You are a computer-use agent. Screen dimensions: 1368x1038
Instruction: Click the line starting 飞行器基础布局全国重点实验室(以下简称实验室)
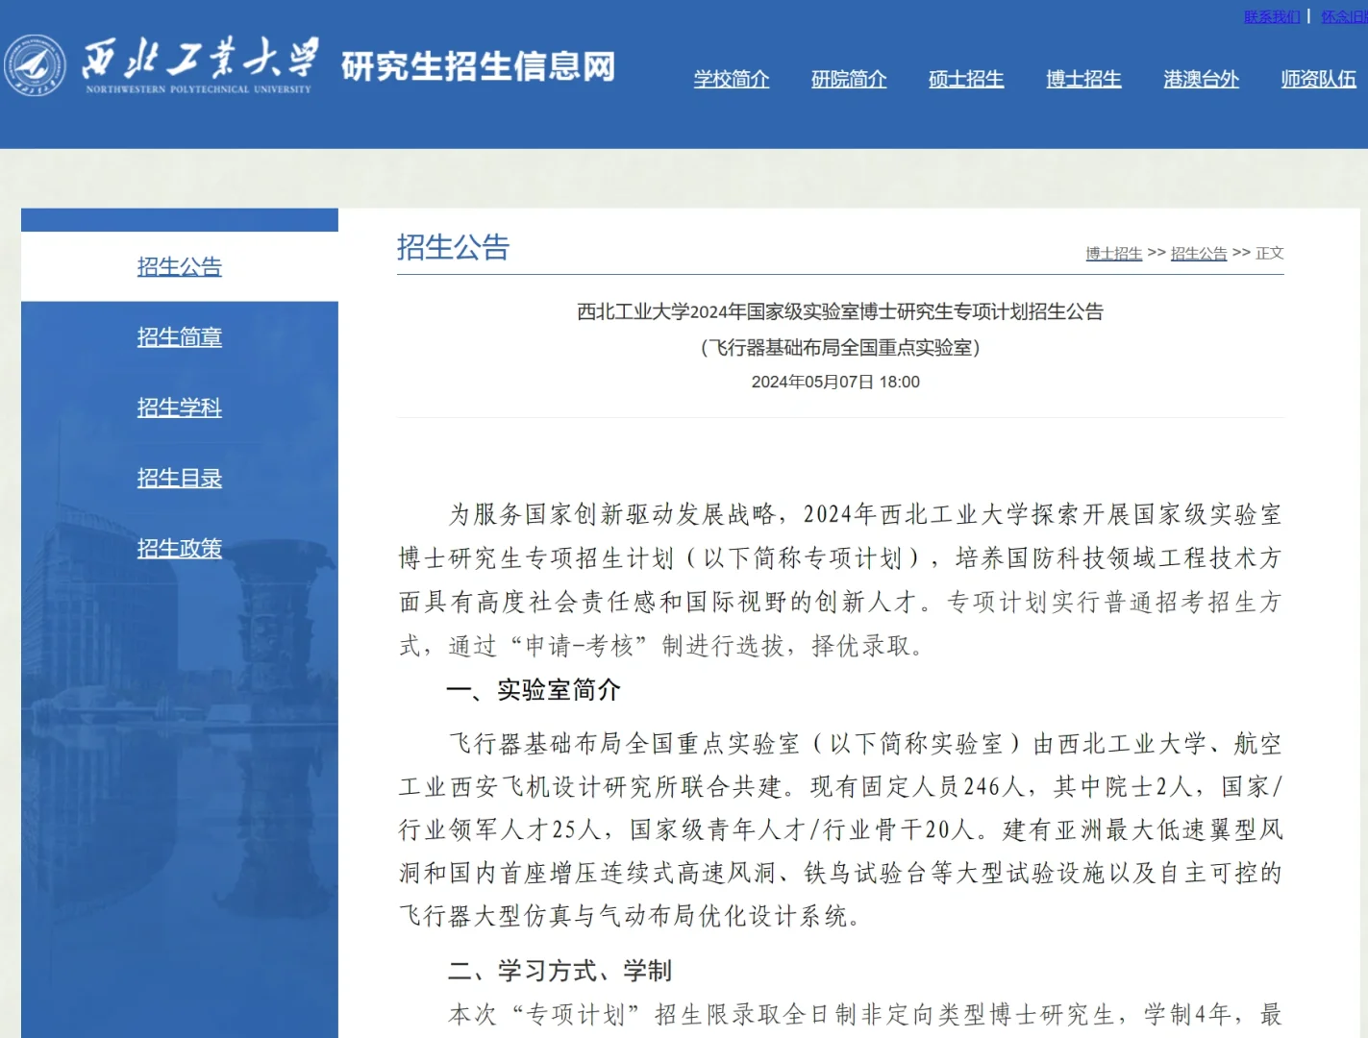tap(865, 743)
